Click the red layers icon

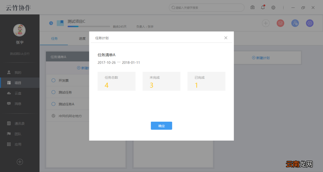280,23
